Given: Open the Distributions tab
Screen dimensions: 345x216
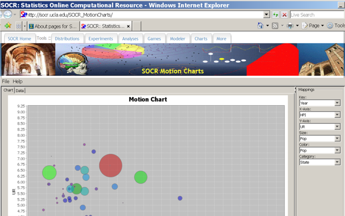Looking at the screenshot, I should [x=67, y=39].
